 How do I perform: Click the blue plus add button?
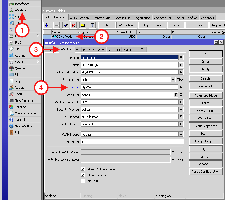48,25
